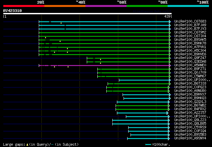The height and width of the screenshot is (147, 212).
Task: Click the orange ~40% identity color swatch
Action: coord(65,6)
